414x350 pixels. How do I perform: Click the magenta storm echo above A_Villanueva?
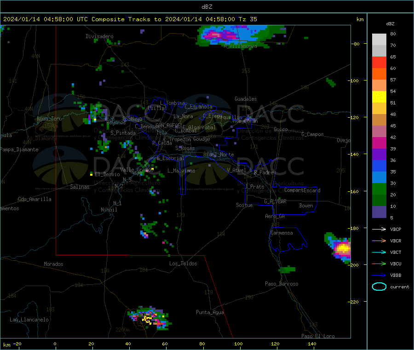point(219,34)
